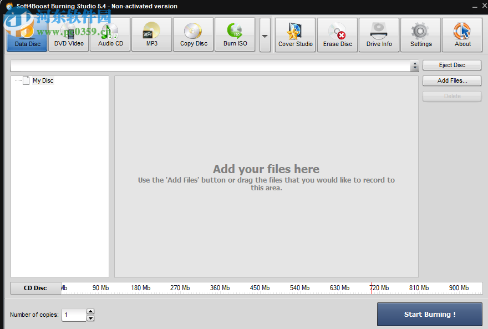Click the greyed Delete button
This screenshot has width=488, height=329.
click(x=452, y=96)
